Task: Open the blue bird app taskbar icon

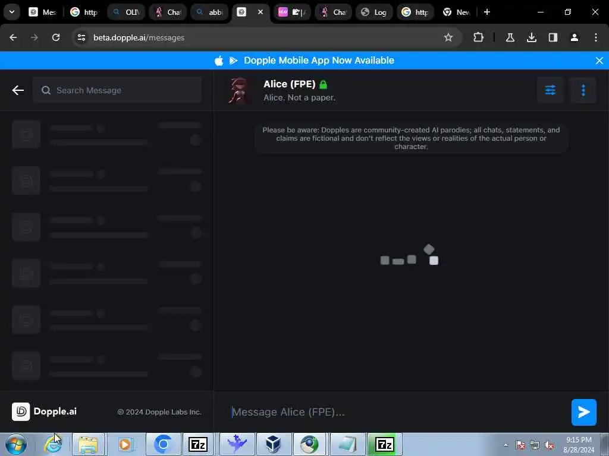Action: tap(237, 444)
